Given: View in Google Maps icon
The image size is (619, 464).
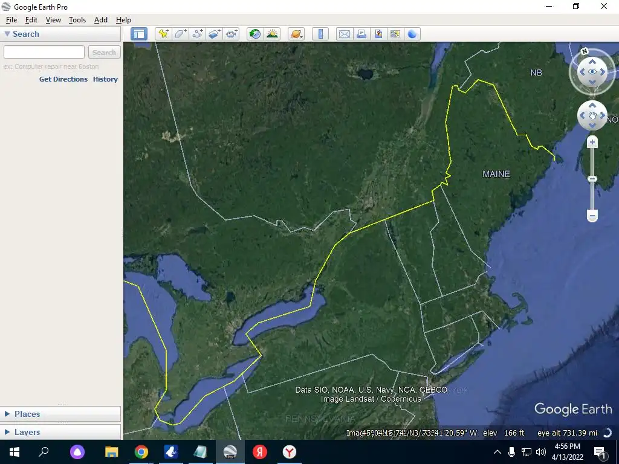Looking at the screenshot, I should tap(395, 34).
